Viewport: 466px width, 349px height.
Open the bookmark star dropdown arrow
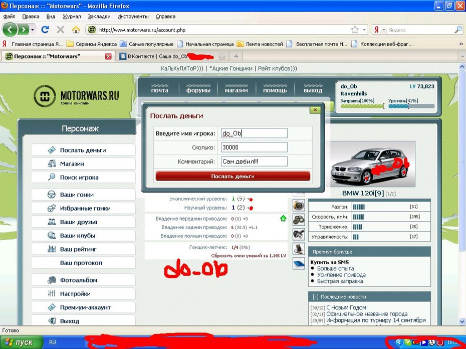[364, 29]
